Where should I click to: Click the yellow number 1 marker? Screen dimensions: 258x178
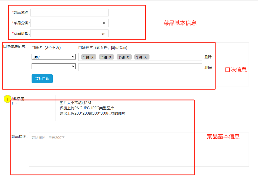point(8,99)
